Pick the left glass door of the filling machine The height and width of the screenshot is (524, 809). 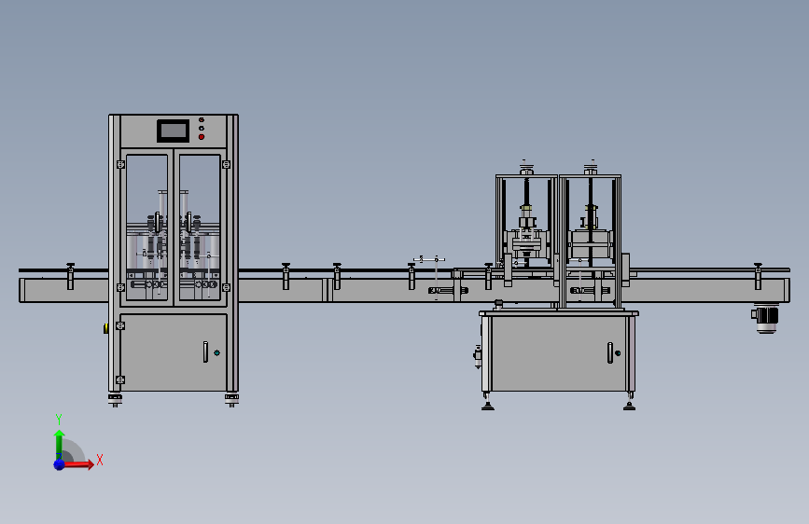coord(146,227)
